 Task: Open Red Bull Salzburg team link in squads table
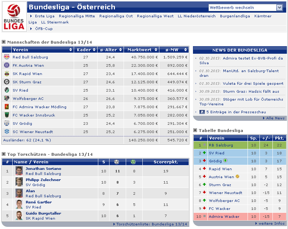[30, 57]
